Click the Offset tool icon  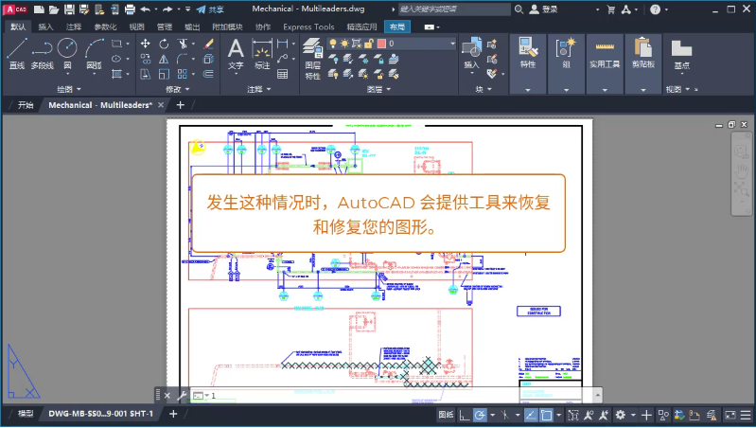(208, 74)
